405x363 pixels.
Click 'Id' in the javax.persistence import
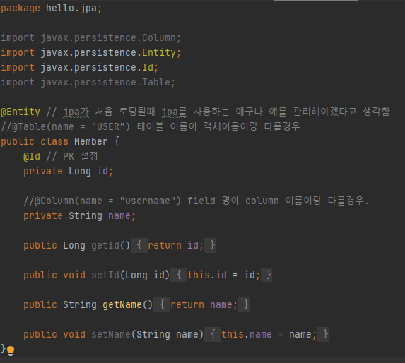(x=148, y=68)
